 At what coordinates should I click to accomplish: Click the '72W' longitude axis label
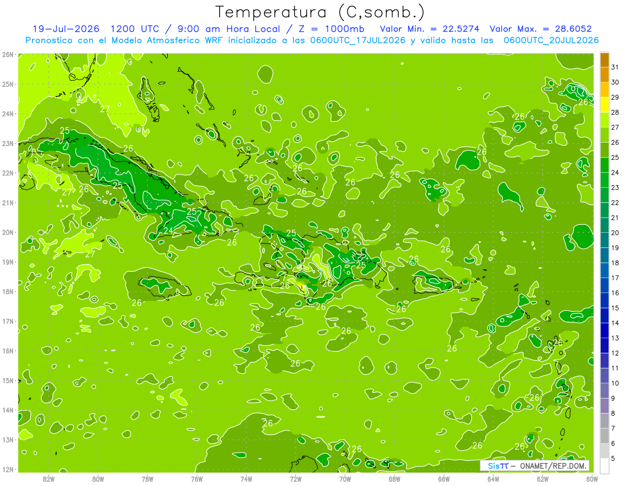click(296, 479)
